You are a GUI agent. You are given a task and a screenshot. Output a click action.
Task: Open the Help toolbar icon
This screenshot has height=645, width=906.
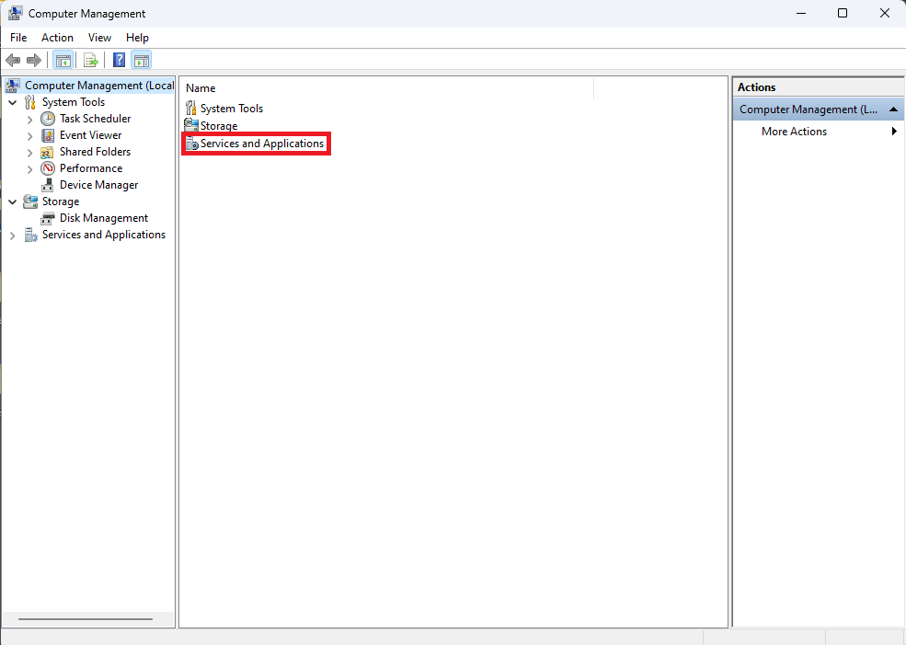pos(119,60)
